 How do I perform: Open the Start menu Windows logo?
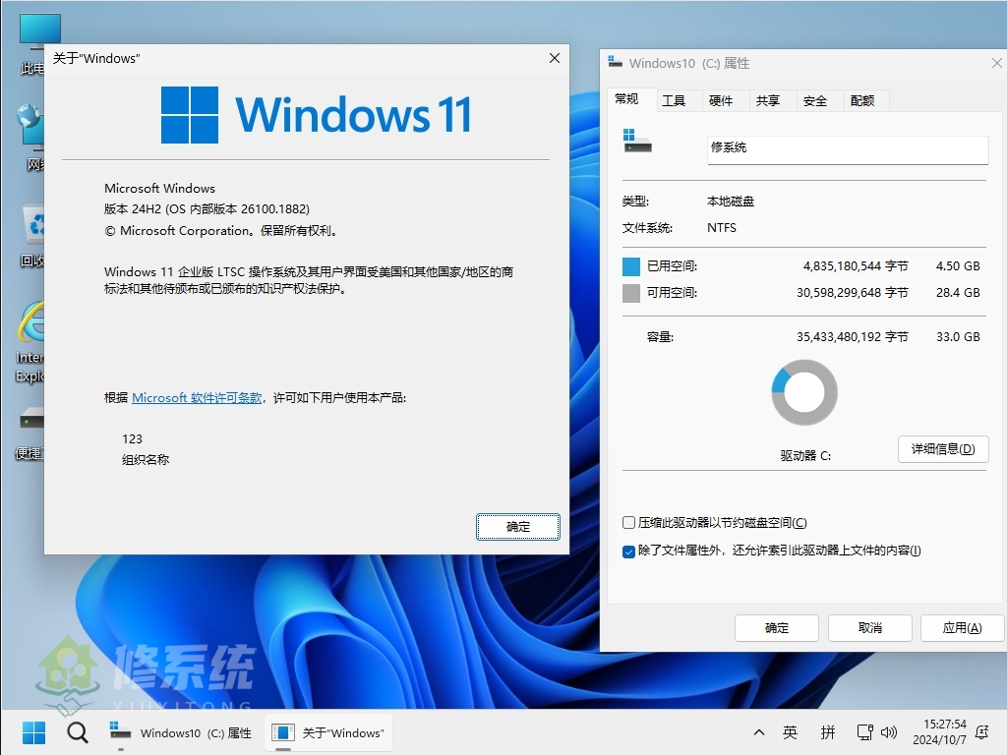[33, 732]
